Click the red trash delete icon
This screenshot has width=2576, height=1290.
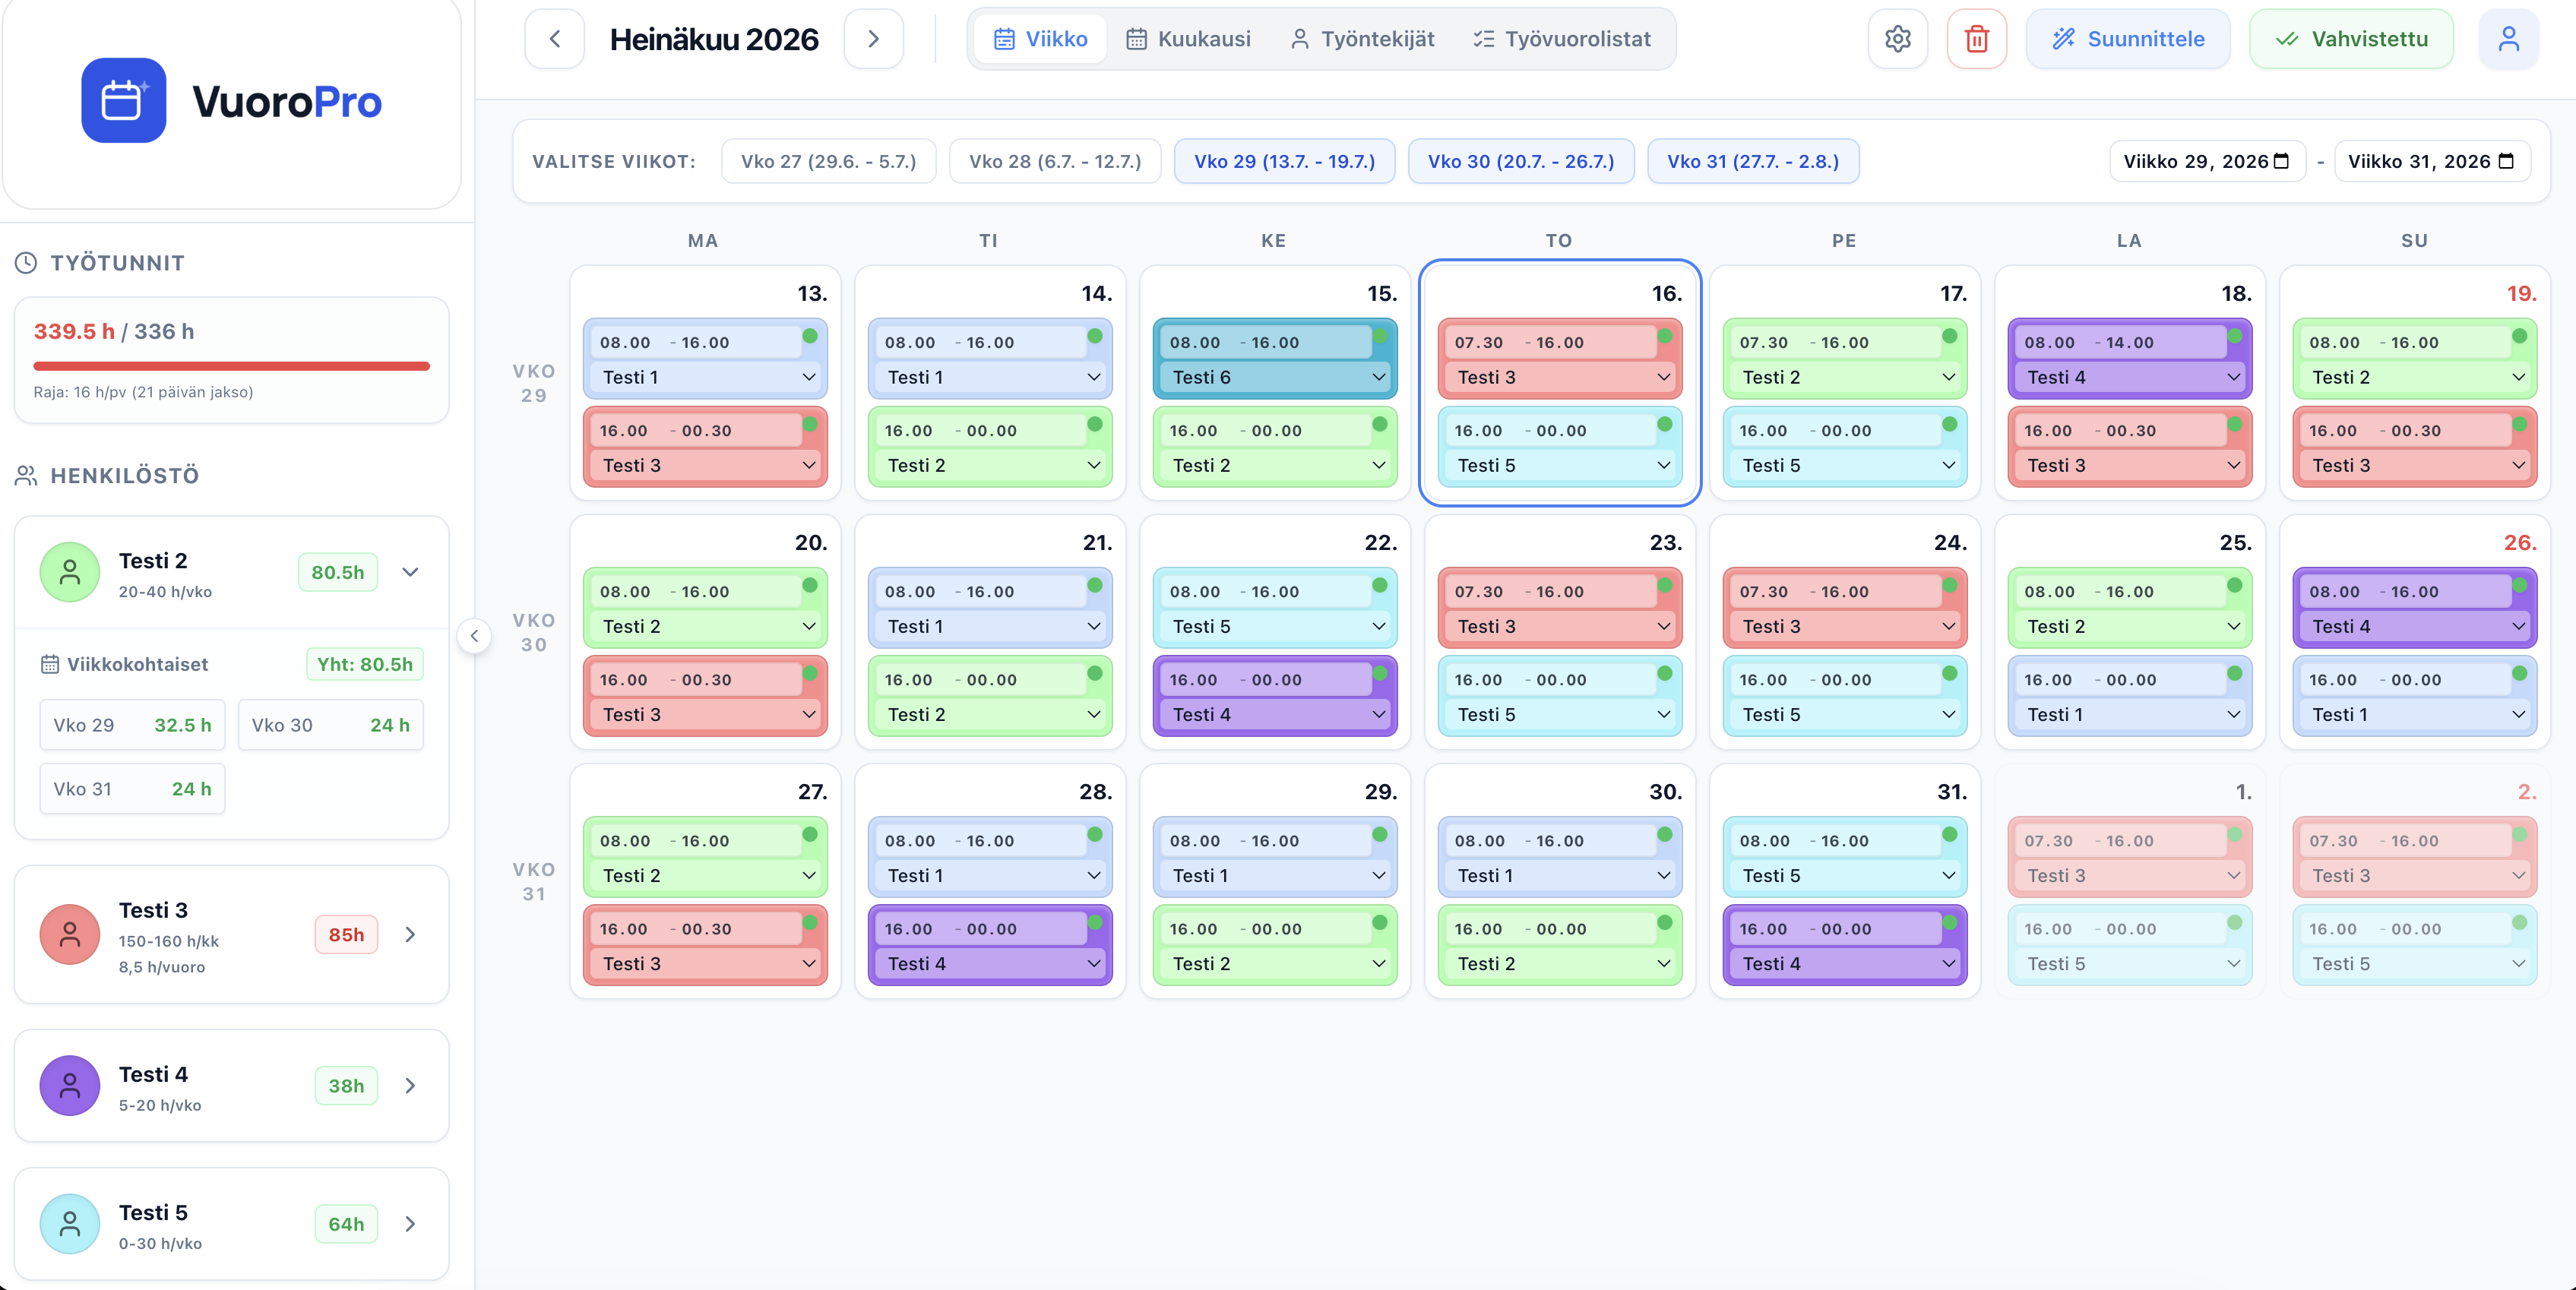tap(1976, 39)
